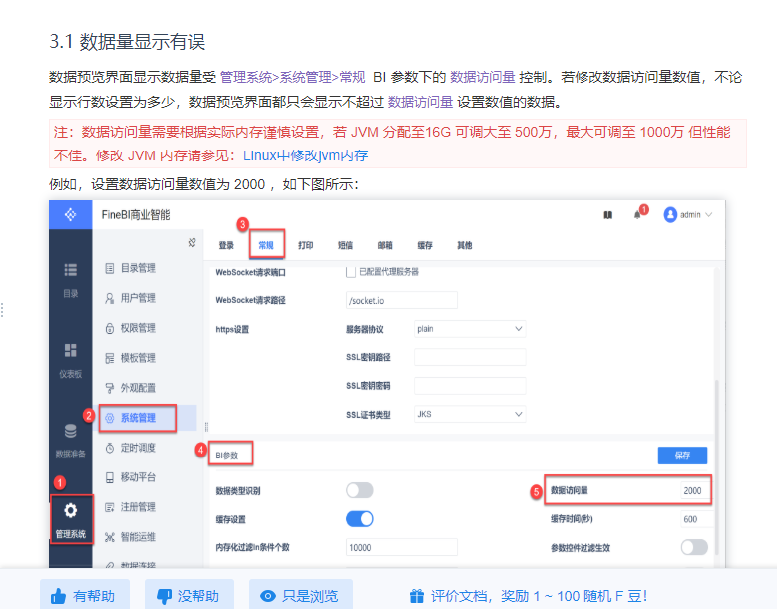The image size is (777, 609).
Task: Open the notification bell icon
Action: point(637,215)
